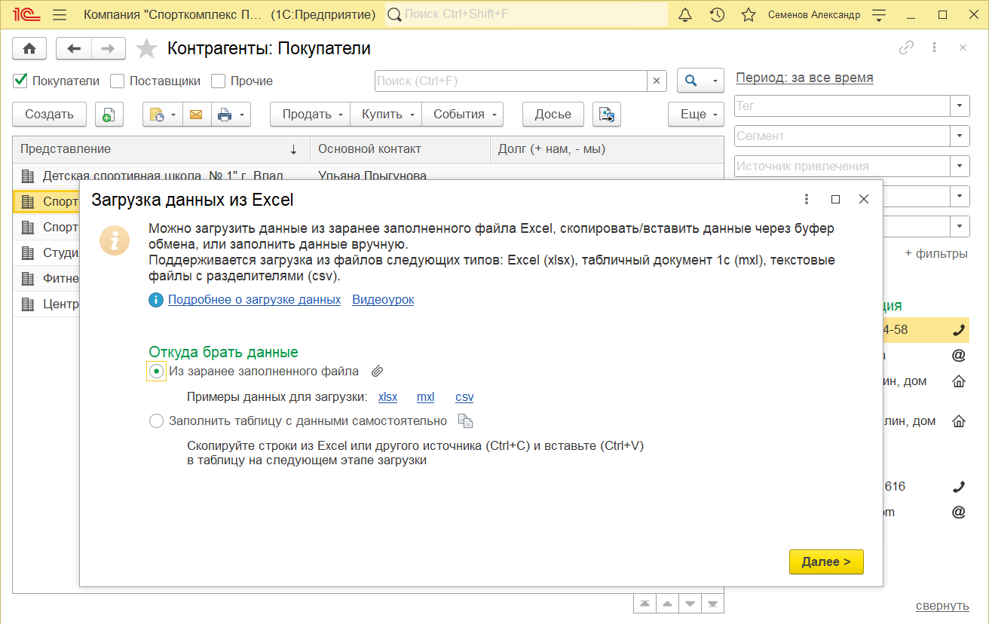Expand the Источник привлечения dropdown

tap(960, 166)
